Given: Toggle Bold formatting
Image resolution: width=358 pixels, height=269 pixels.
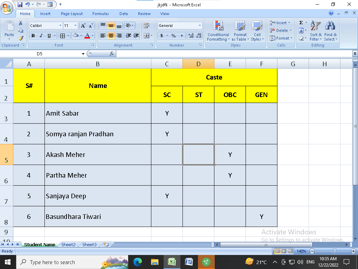Looking at the screenshot, I should pos(33,36).
